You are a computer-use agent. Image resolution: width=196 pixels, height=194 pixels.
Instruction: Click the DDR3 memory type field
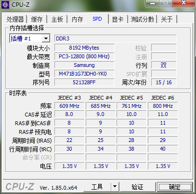click(x=116, y=39)
